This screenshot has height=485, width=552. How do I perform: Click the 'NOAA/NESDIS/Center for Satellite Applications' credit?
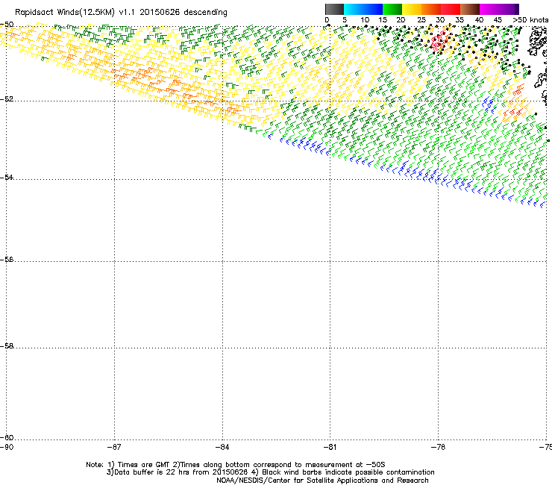pos(322,481)
